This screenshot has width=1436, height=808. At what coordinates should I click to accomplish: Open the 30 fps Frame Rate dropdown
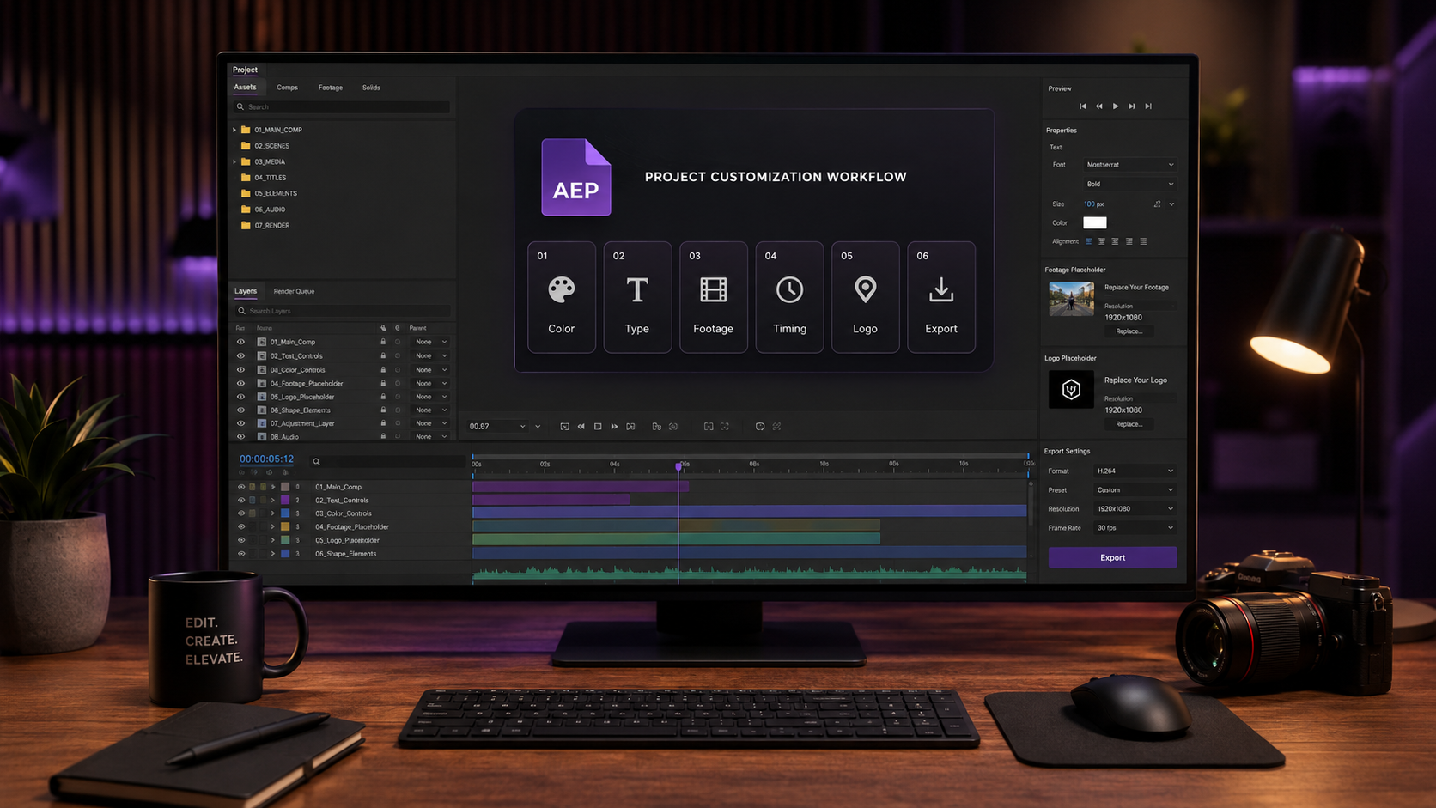click(1135, 527)
